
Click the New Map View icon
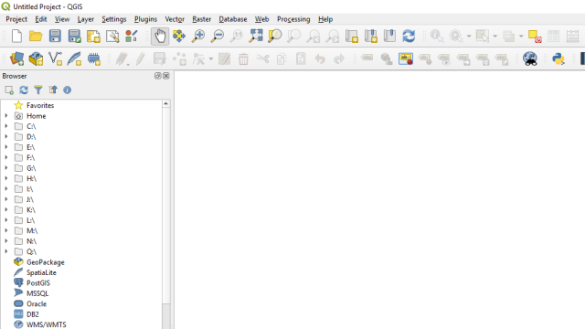[351, 37]
